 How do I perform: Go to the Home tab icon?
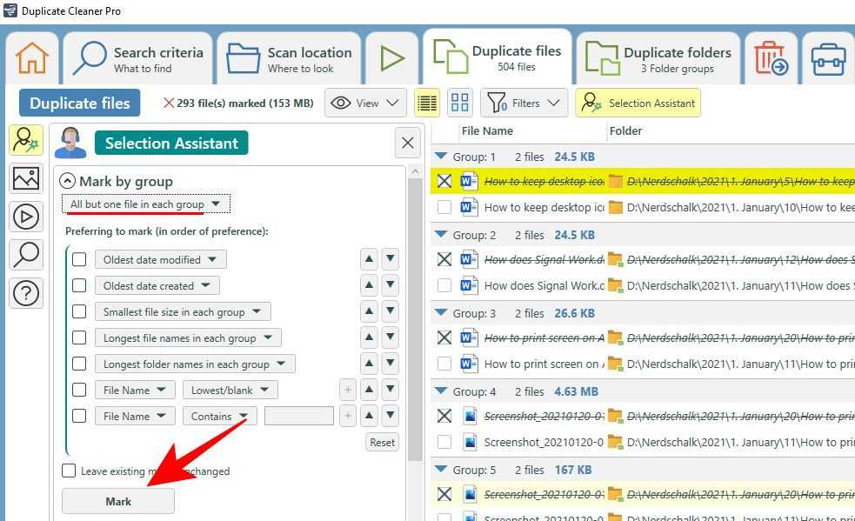[31, 58]
